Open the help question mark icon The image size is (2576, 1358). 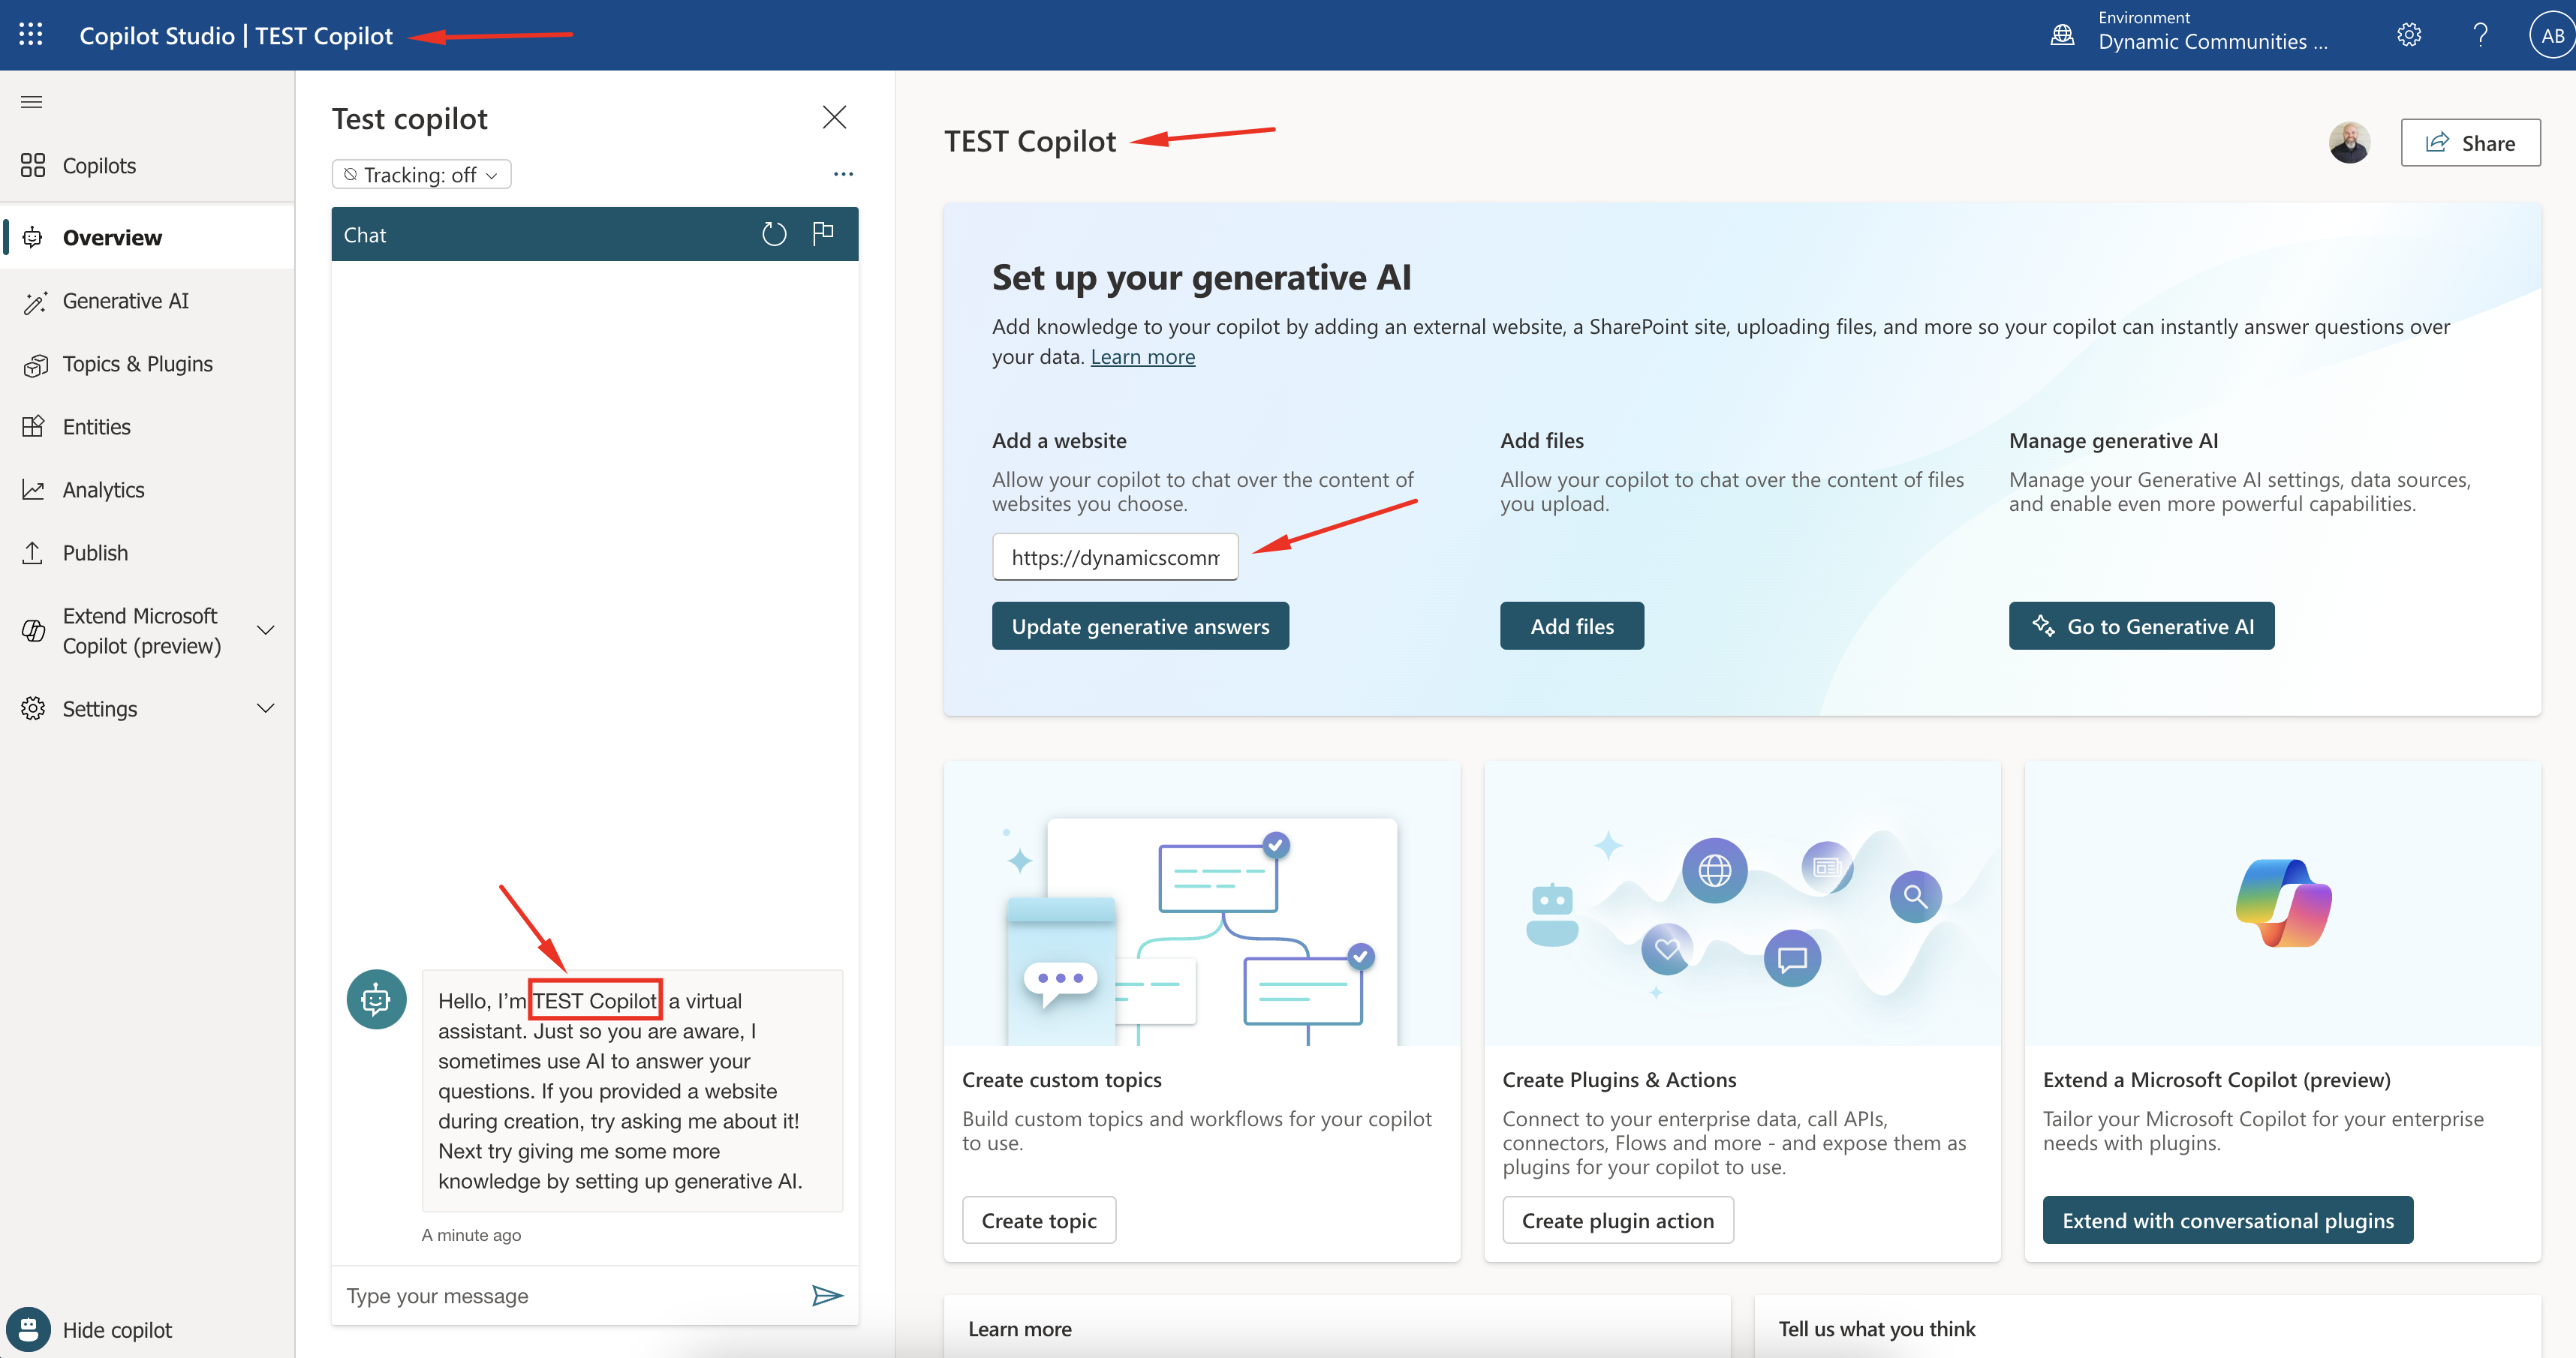coord(2481,35)
